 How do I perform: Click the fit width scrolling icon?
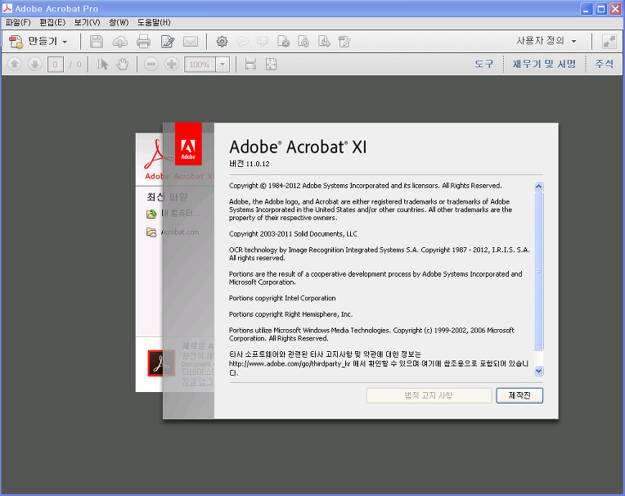[250, 64]
